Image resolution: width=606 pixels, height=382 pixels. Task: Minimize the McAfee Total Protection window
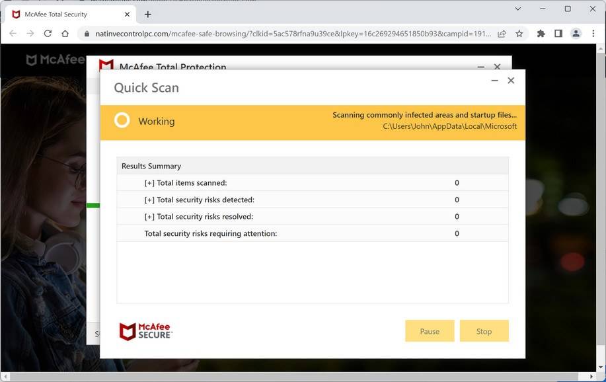click(481, 67)
